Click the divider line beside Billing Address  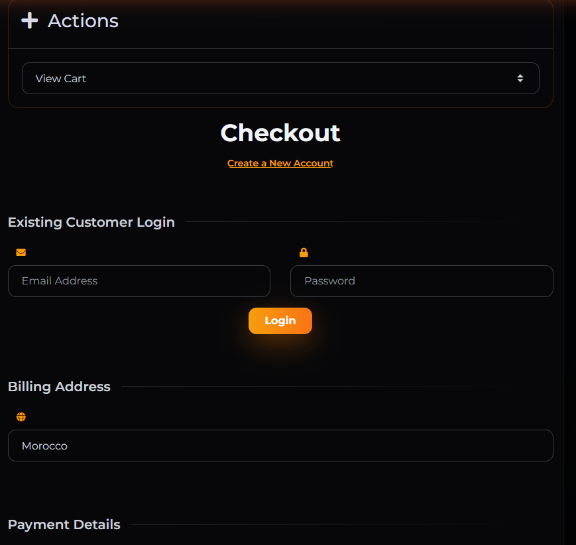tap(331, 387)
